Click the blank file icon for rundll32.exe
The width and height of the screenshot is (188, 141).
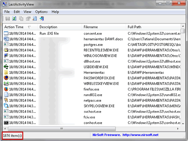(x=6, y=95)
